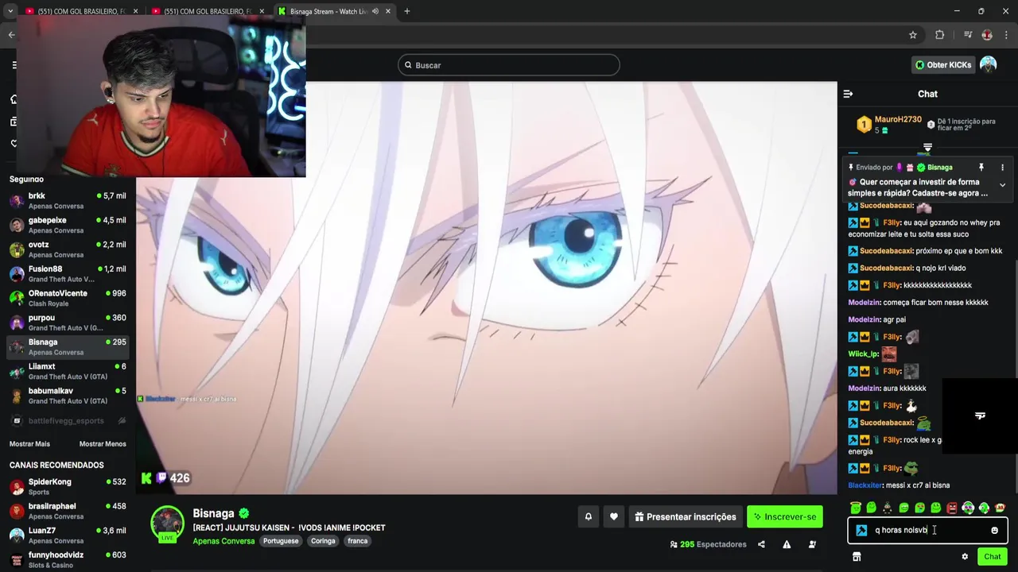
Task: Open the user profile avatar menu
Action: point(988,65)
